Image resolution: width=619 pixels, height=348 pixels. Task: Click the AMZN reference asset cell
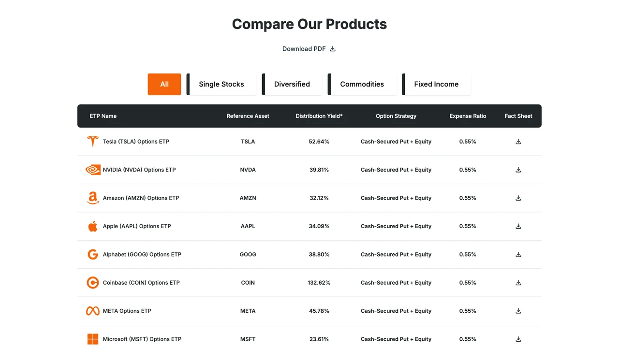pyautogui.click(x=248, y=198)
